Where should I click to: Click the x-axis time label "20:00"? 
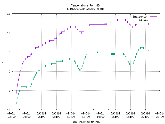click(145, 117)
